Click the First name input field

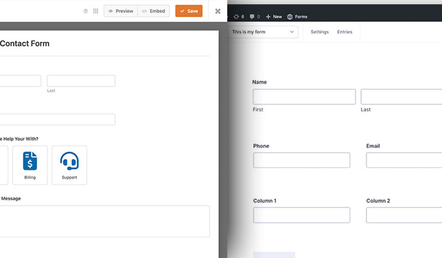(x=304, y=97)
